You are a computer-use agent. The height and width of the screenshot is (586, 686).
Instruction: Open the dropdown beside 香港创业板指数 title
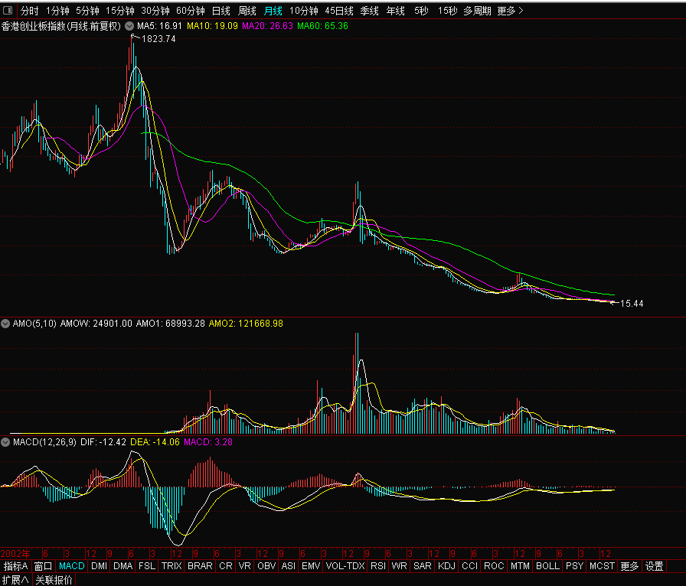click(x=129, y=26)
